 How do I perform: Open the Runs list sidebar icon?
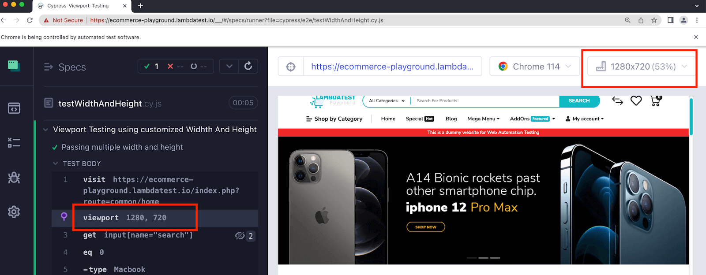(14, 142)
